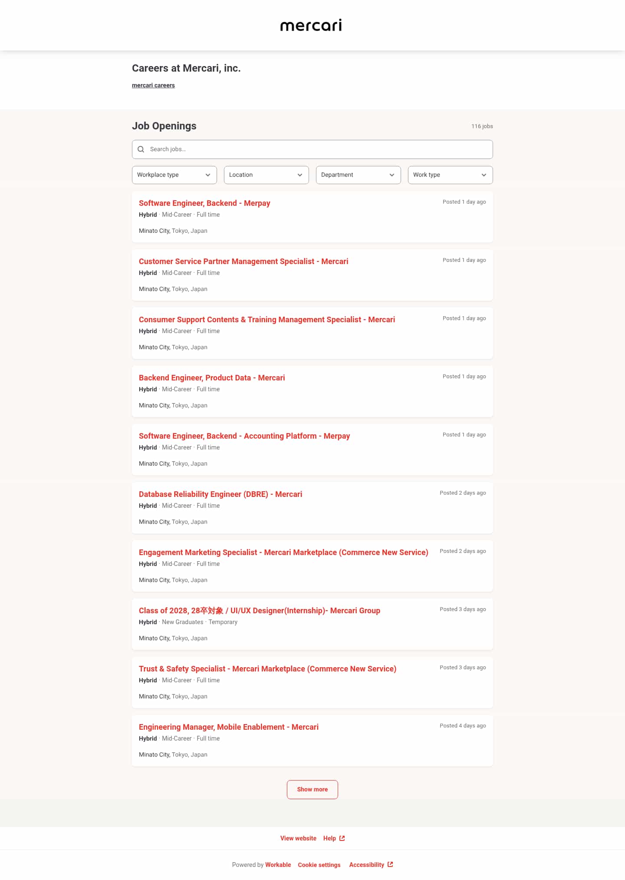The height and width of the screenshot is (880, 625).
Task: Open the Location filter dropdown
Action: (266, 175)
